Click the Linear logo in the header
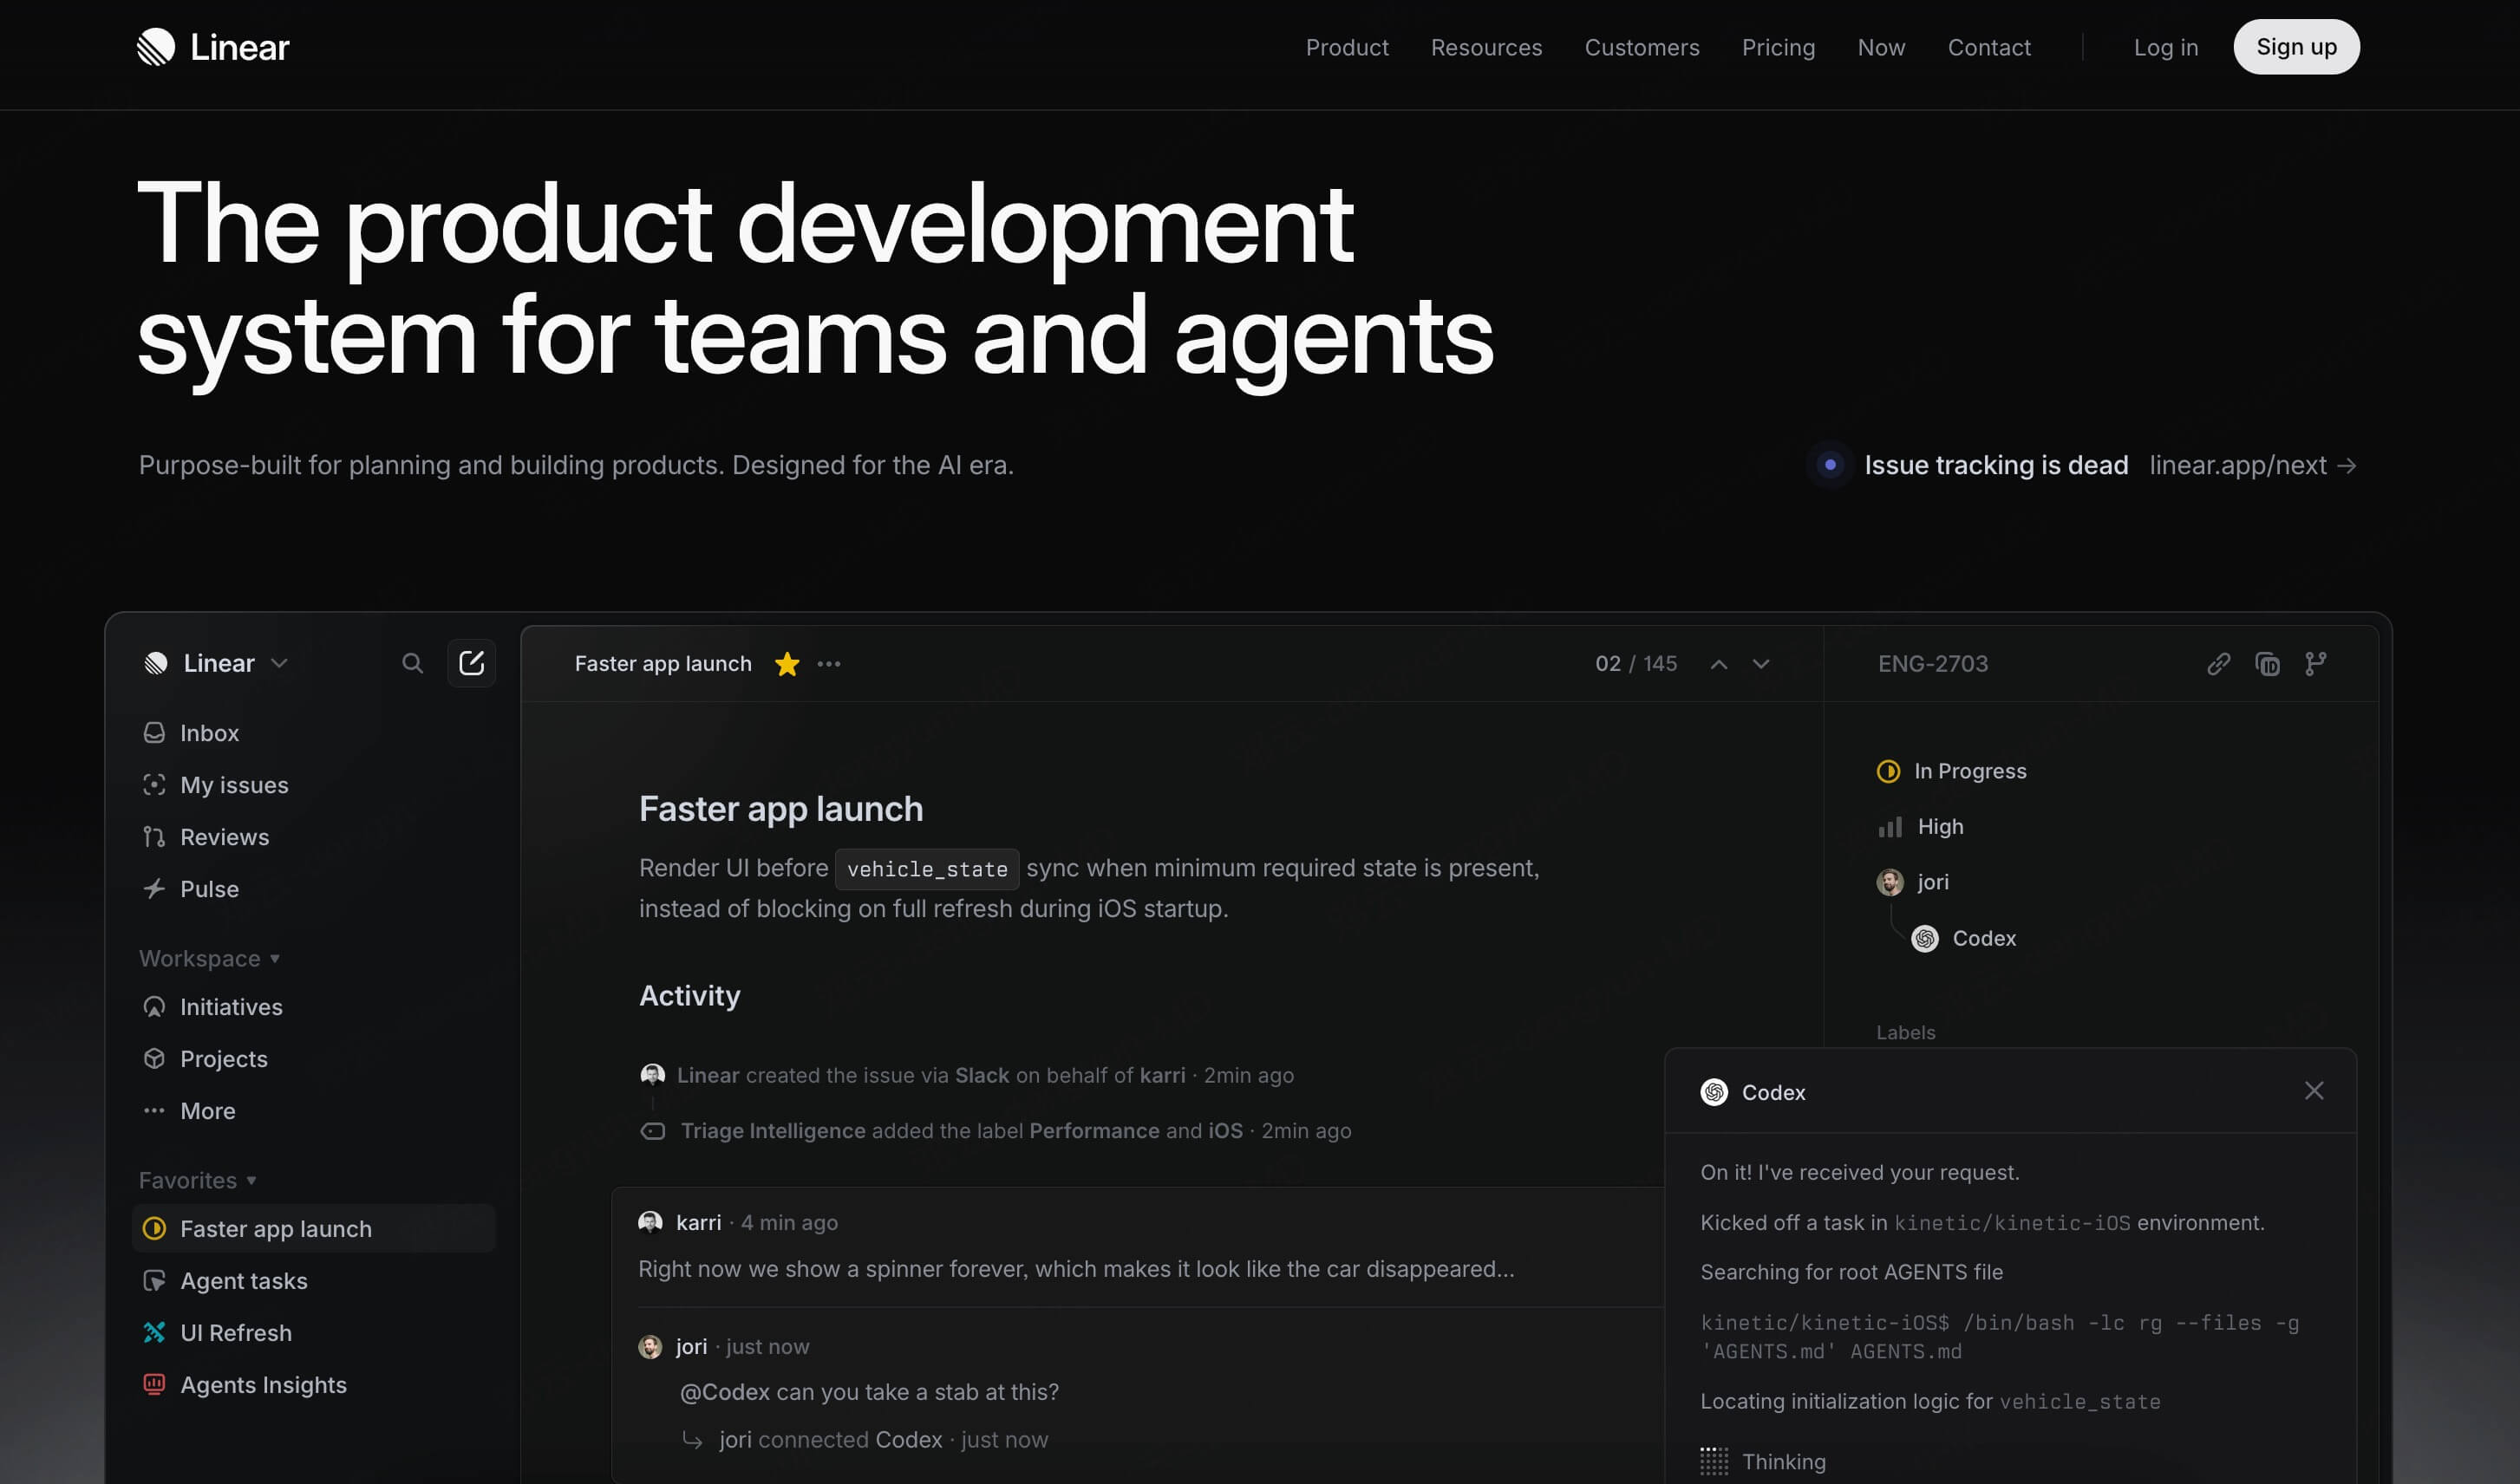 (x=212, y=47)
